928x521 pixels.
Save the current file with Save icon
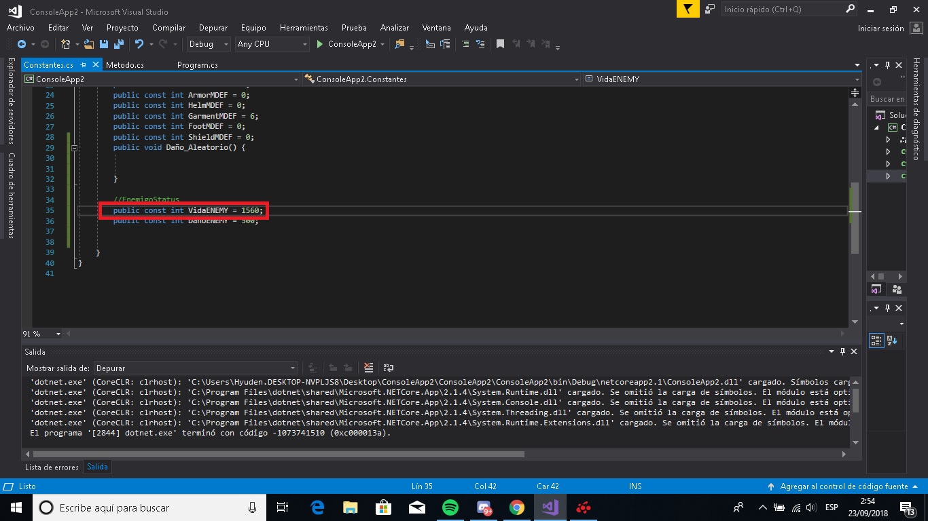(x=104, y=44)
